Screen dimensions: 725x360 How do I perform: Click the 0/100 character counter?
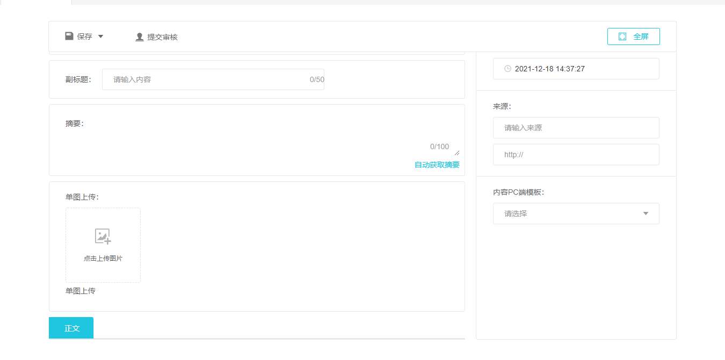439,146
